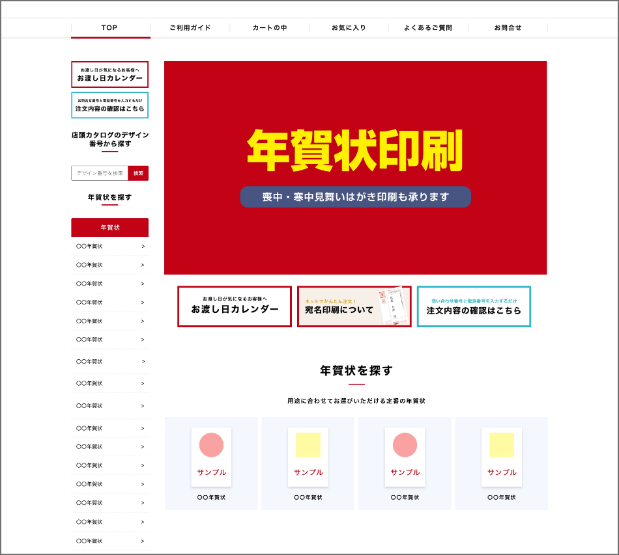Select the red 年賀状 sidebar category header
This screenshot has width=619, height=555.
point(109,228)
